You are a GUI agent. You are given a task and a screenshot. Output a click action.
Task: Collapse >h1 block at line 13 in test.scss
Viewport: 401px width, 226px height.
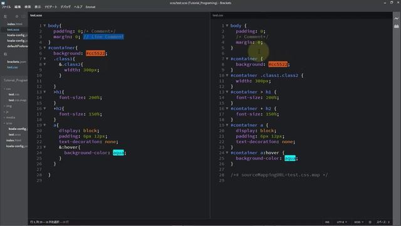pos(44,92)
